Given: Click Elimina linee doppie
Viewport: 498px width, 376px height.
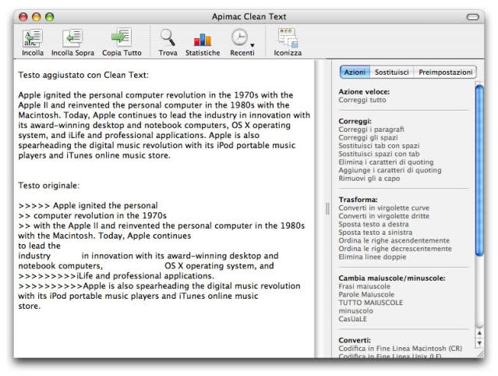Looking at the screenshot, I should pyautogui.click(x=373, y=257).
